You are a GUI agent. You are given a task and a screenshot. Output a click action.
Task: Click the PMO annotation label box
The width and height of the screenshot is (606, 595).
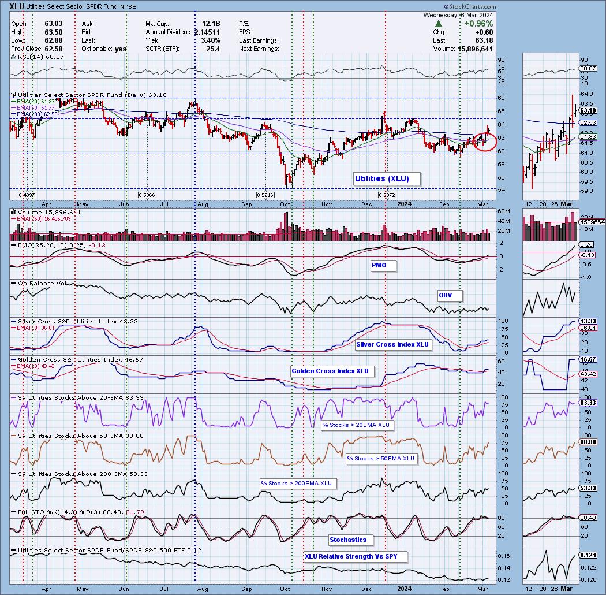coord(383,265)
